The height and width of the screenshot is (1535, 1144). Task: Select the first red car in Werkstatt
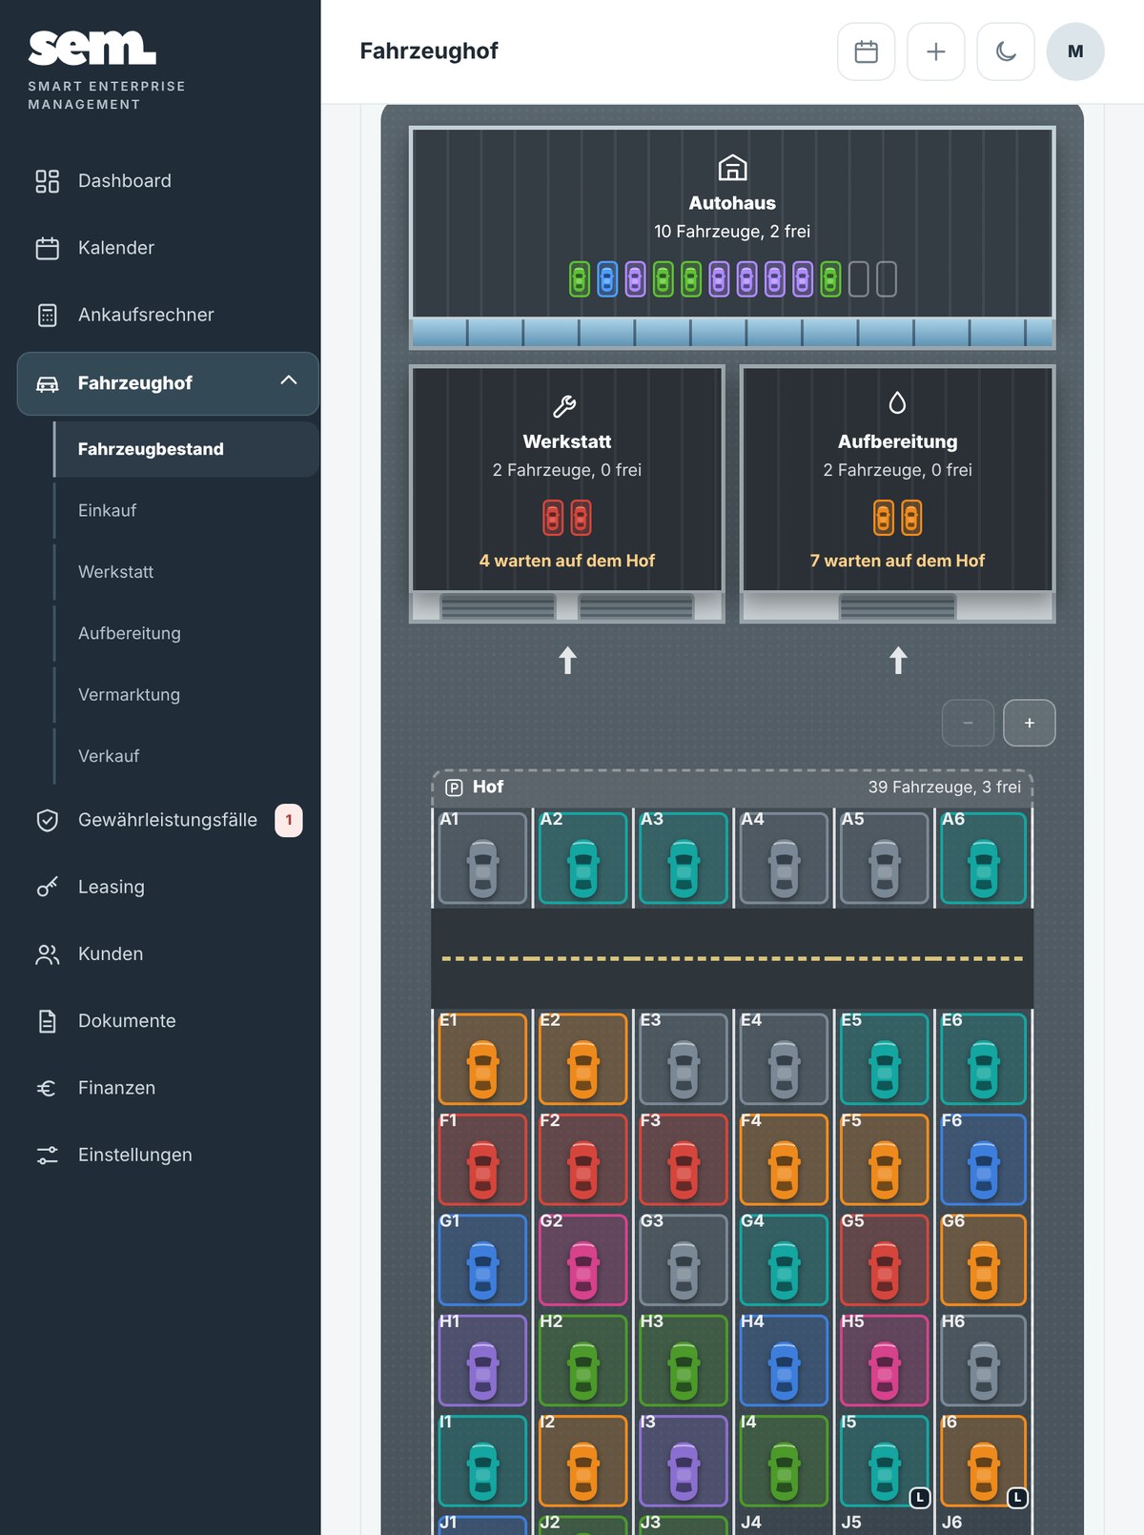point(553,518)
